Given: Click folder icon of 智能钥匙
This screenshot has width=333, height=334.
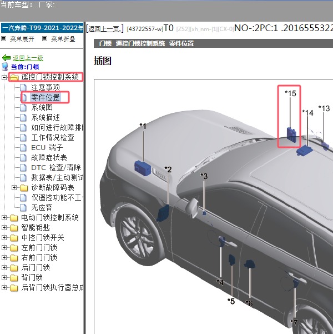Looking at the screenshot, I should tap(14, 228).
